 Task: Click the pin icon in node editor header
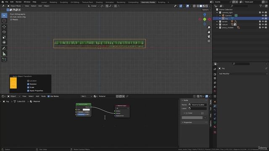pyautogui.click(x=127, y=96)
